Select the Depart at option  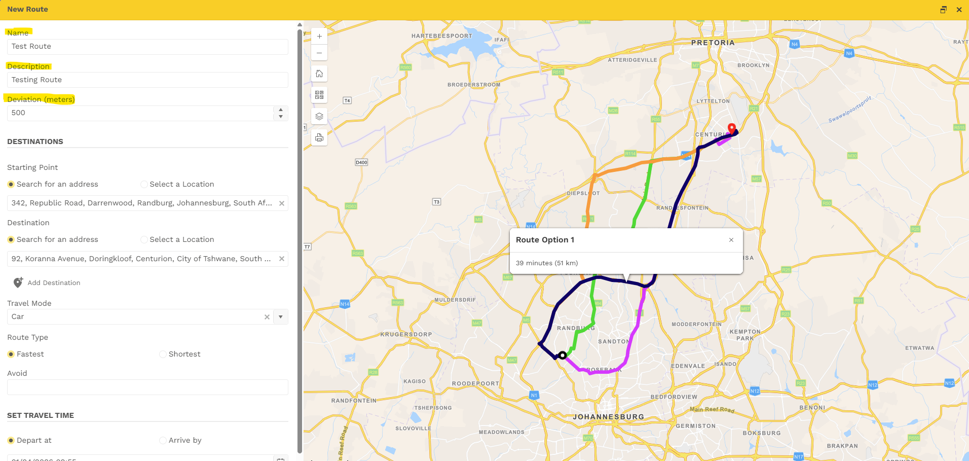tap(11, 440)
